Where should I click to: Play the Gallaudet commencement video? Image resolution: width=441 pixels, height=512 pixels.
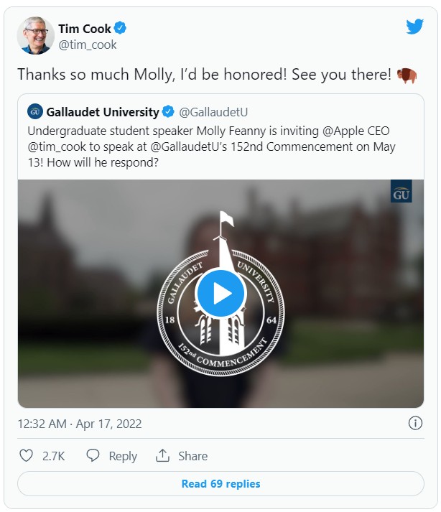click(x=220, y=293)
